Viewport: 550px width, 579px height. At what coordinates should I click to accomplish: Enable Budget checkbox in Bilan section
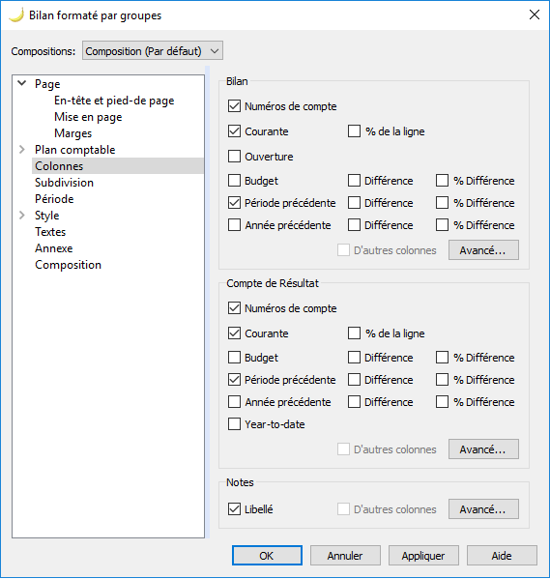[234, 181]
